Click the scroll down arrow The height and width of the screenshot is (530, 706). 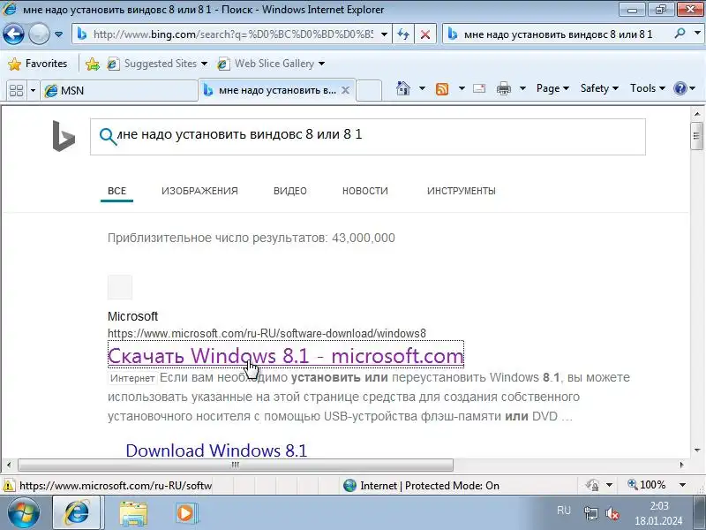[x=697, y=450]
